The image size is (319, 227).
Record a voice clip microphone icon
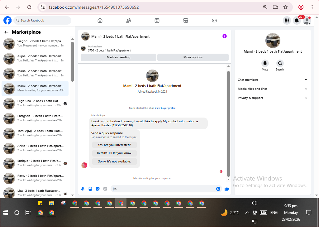tap(83, 189)
